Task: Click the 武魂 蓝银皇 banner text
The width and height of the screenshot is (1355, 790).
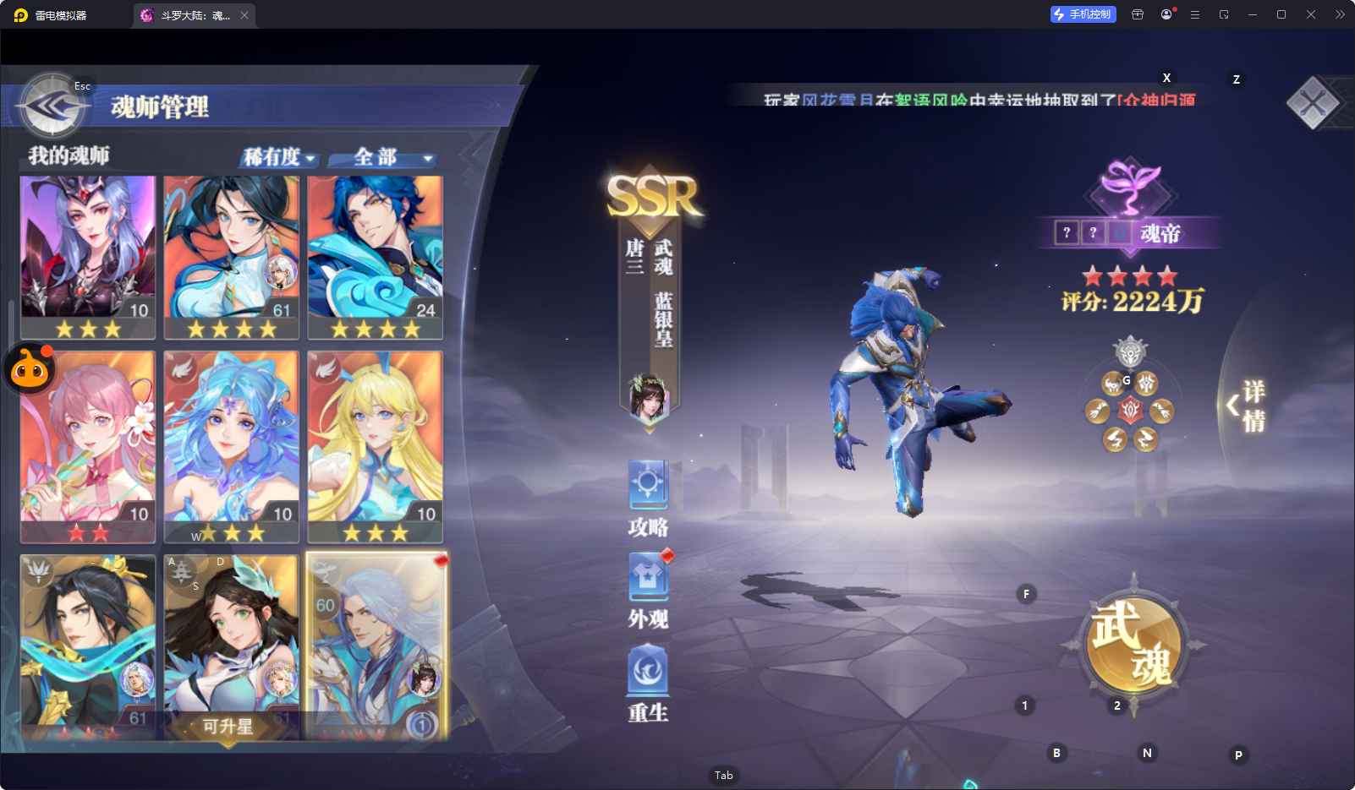Action: (663, 292)
